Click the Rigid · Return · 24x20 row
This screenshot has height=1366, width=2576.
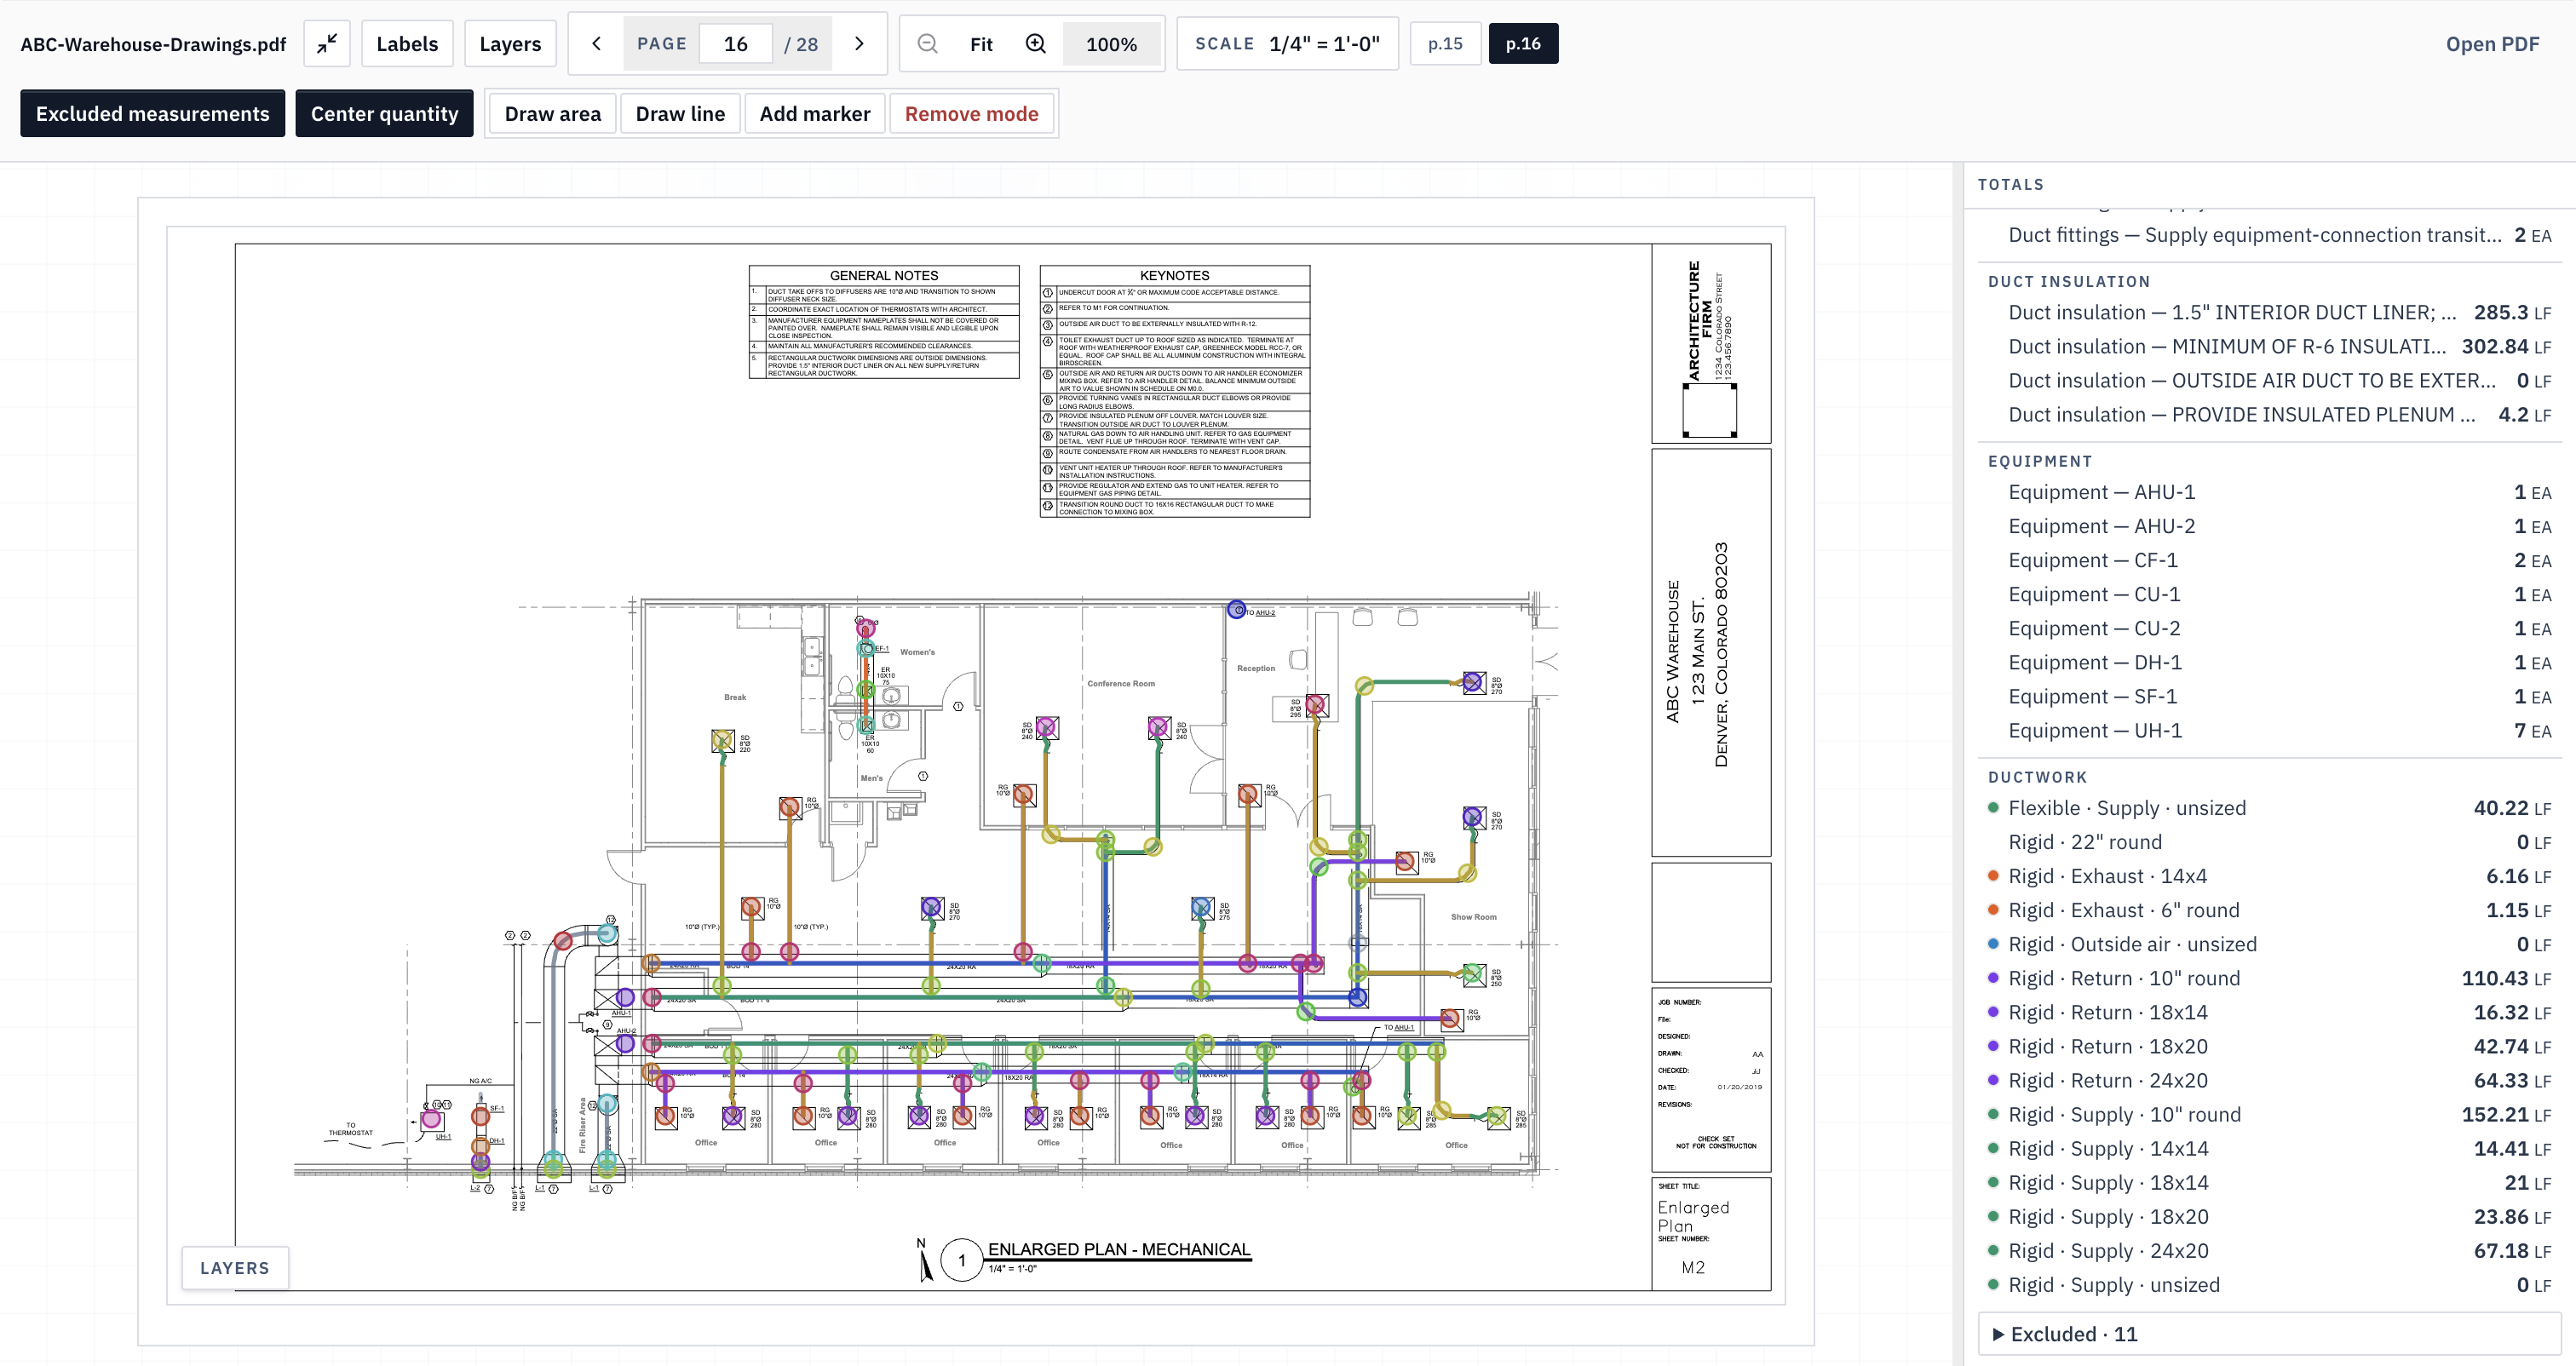point(2269,1081)
